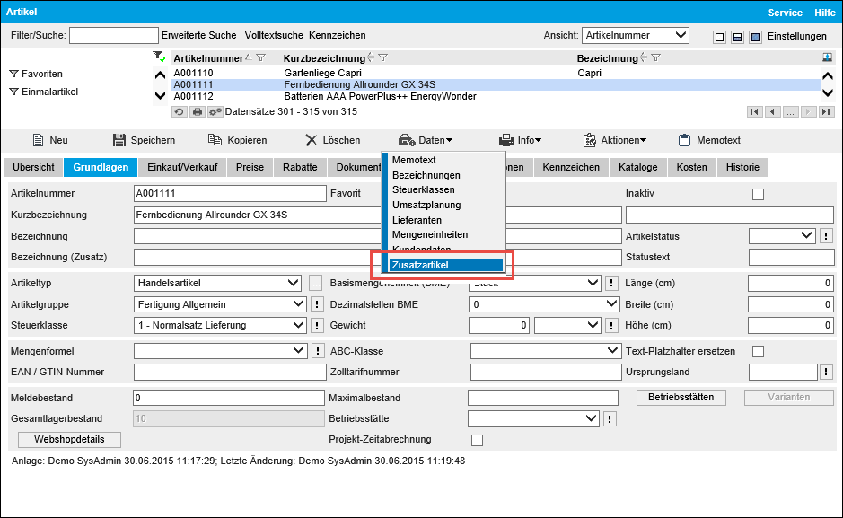Viewport: 843px width, 518px height.
Task: Select Zusatzartikel from the Daten menu
Action: pyautogui.click(x=446, y=265)
